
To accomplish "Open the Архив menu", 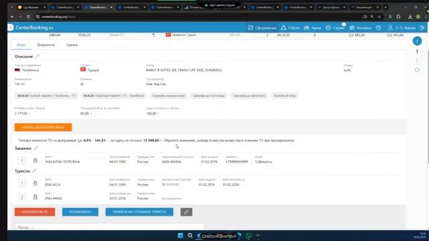I will (x=312, y=28).
